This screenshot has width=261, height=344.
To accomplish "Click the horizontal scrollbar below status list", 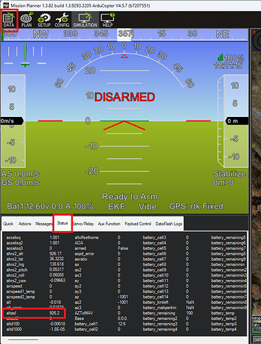I will pyautogui.click(x=23, y=339).
